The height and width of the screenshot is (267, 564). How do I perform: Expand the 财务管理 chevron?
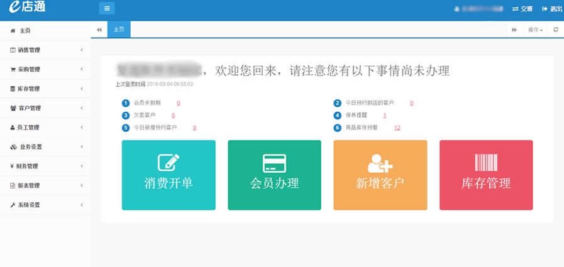pyautogui.click(x=82, y=166)
